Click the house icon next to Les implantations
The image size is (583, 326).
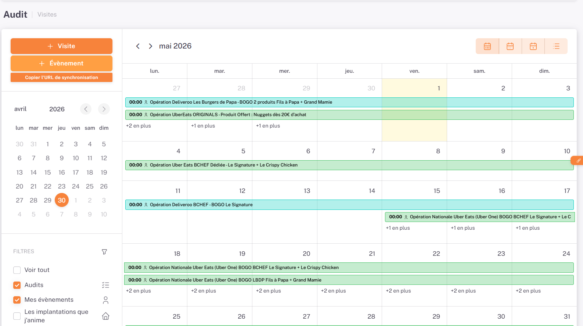(x=105, y=316)
